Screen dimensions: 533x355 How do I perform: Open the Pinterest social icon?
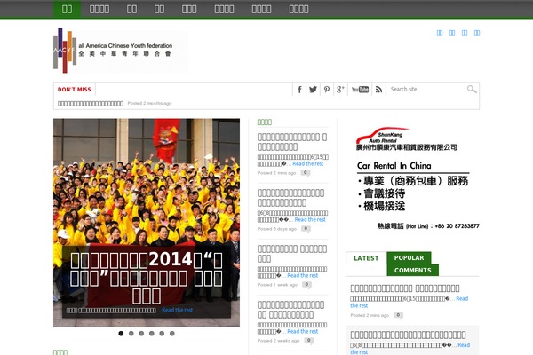327,90
